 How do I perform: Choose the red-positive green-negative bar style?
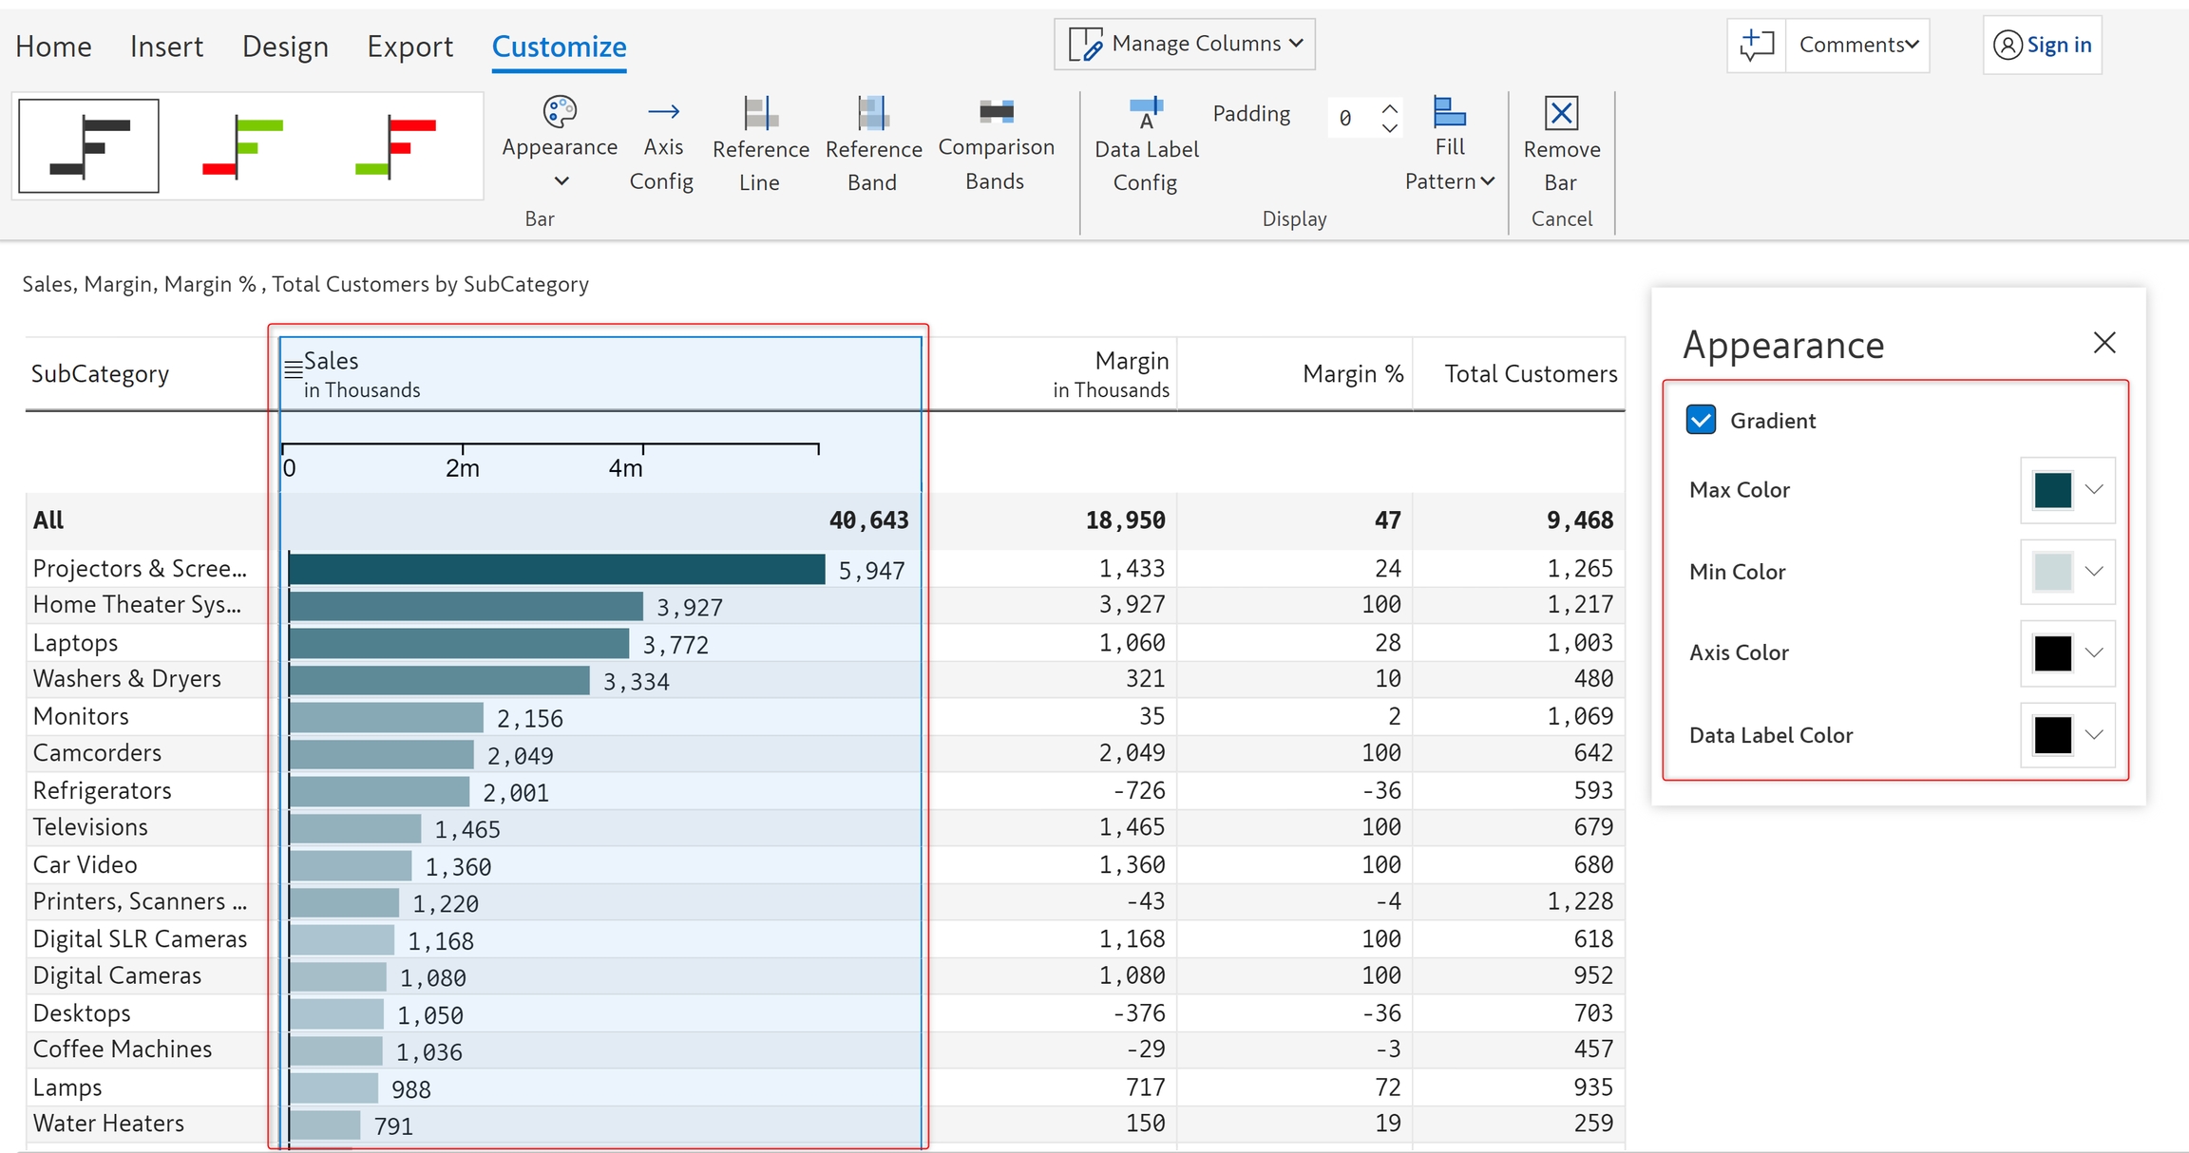coord(397,146)
